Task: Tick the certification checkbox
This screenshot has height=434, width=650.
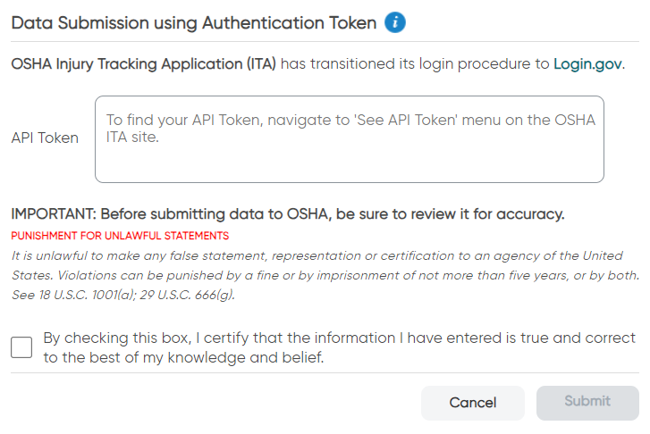Action: coord(21,347)
